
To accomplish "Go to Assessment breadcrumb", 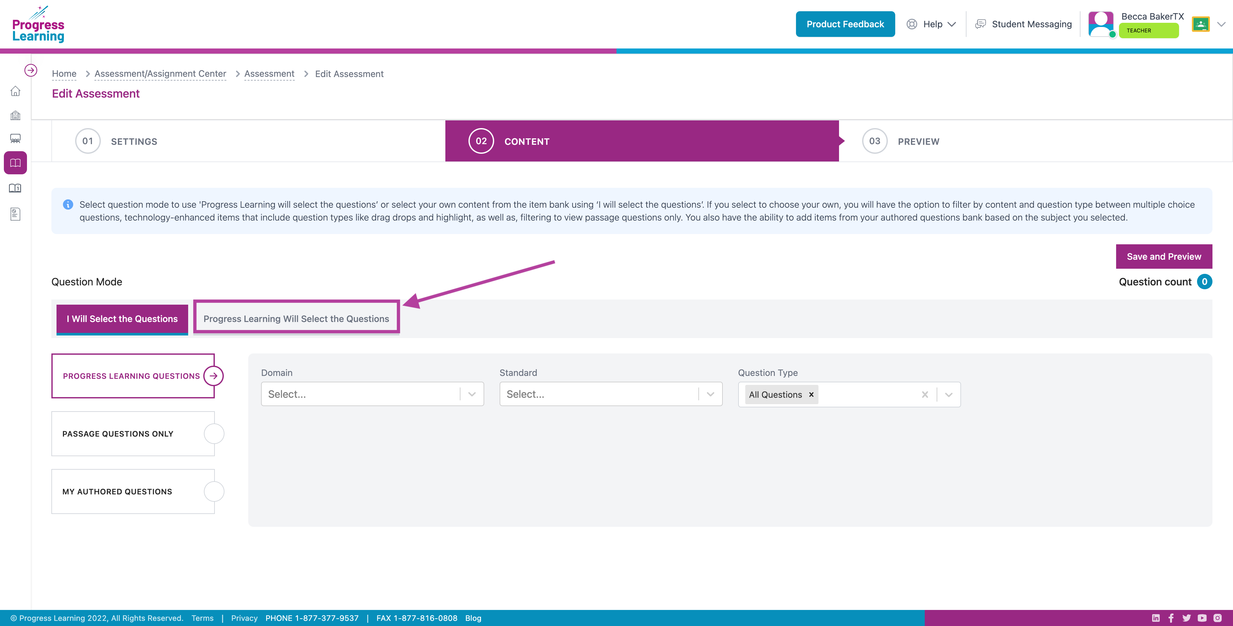I will coord(269,74).
